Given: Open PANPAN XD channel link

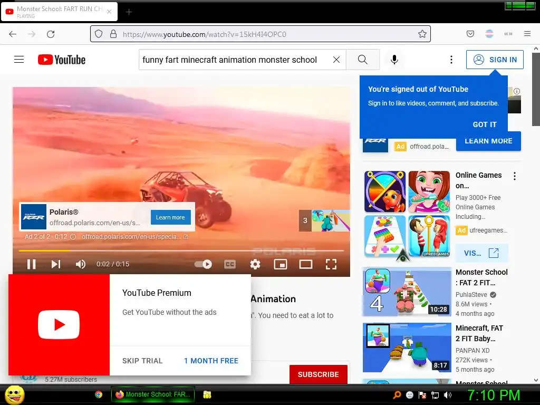Looking at the screenshot, I should tap(472, 351).
